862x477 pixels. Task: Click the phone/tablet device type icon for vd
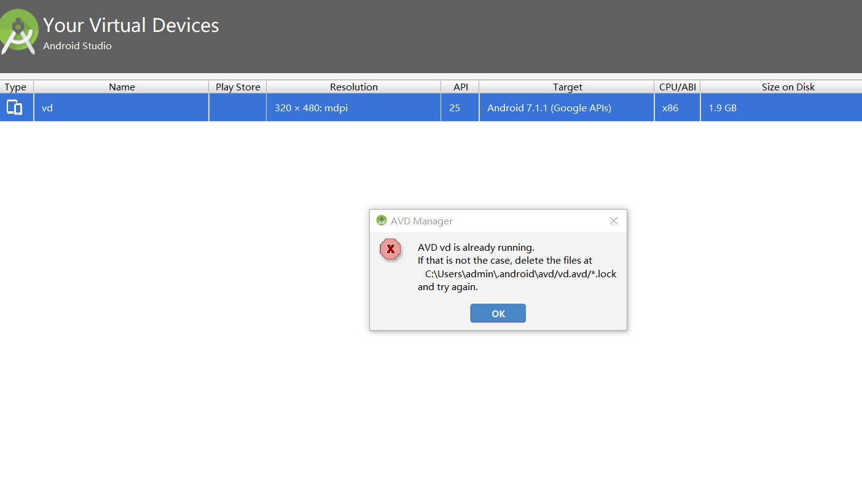(14, 108)
